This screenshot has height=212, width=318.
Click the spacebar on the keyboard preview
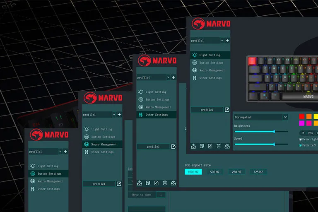[x=300, y=96]
